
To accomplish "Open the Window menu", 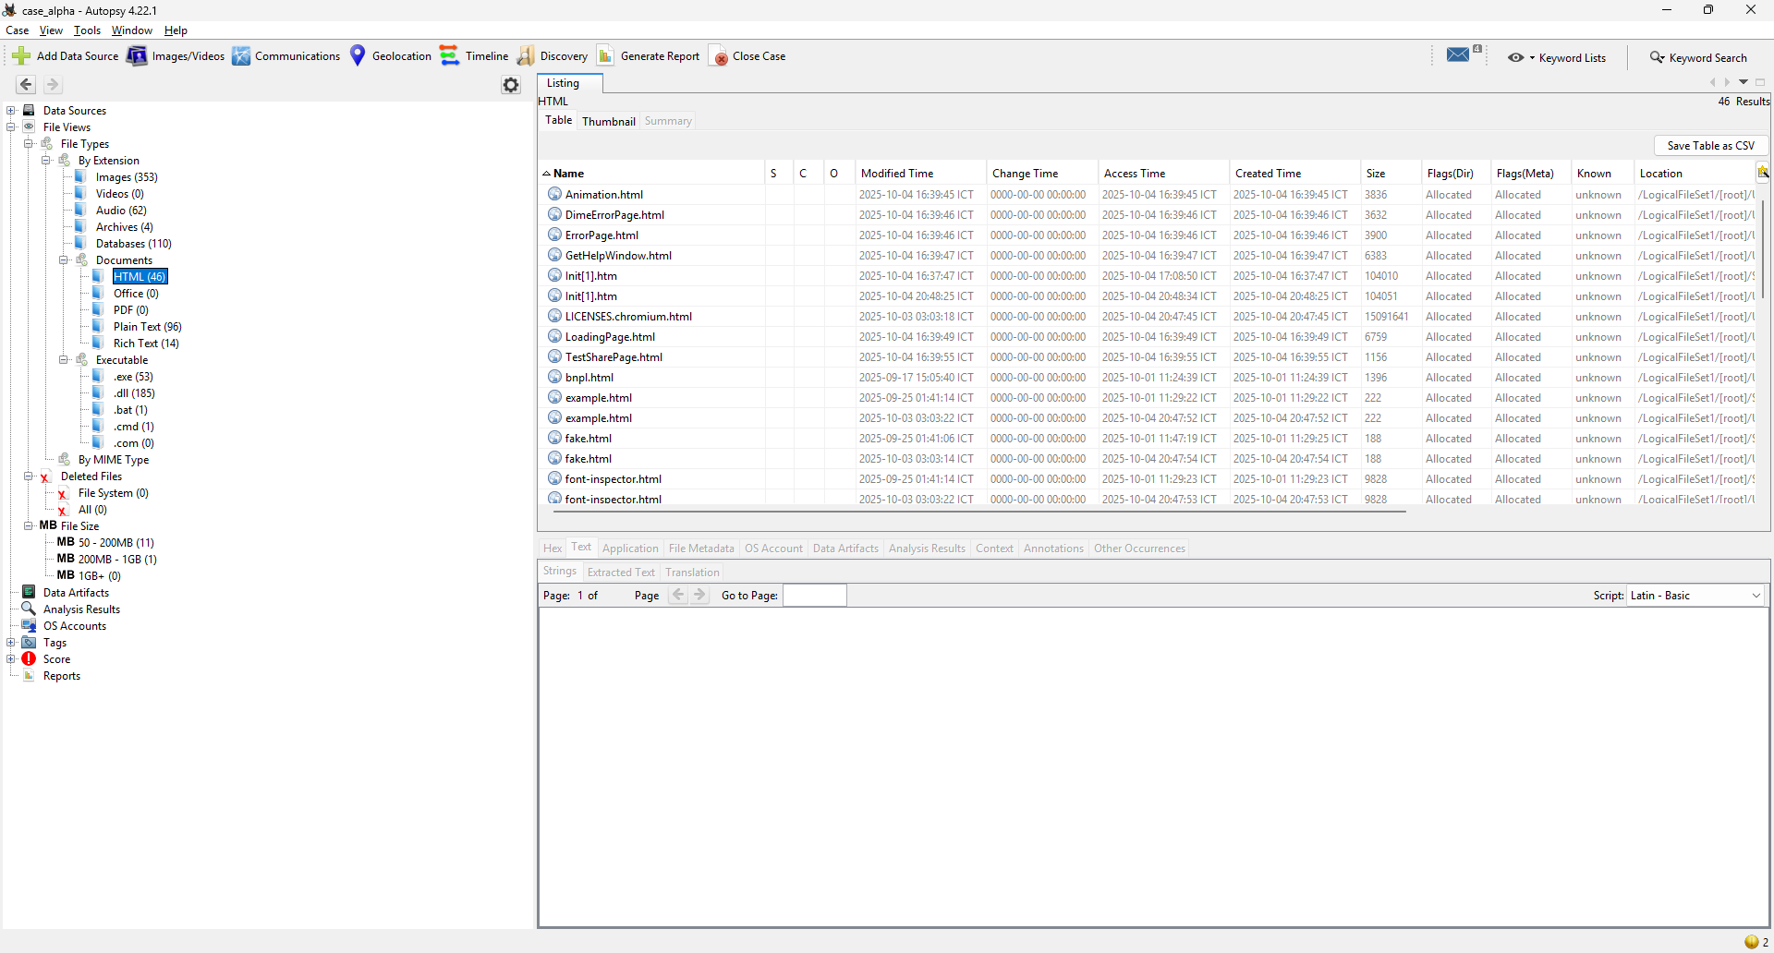I will pos(132,30).
